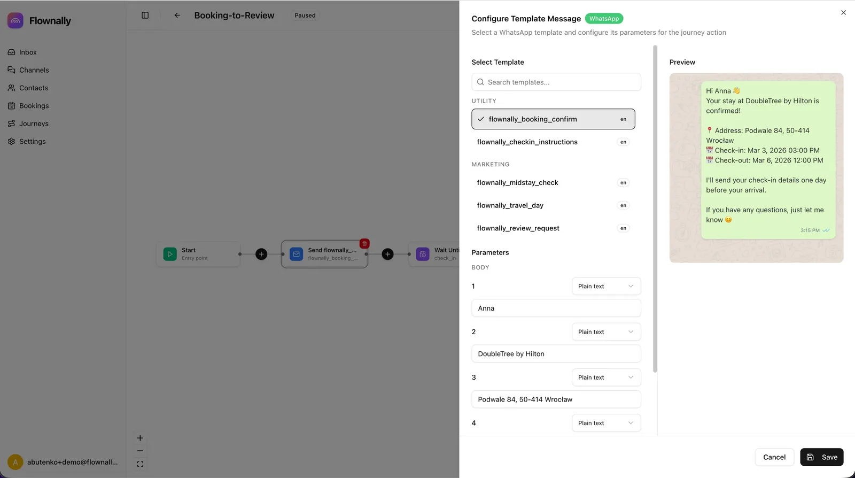
Task: Add step after Start node
Action: [261, 254]
